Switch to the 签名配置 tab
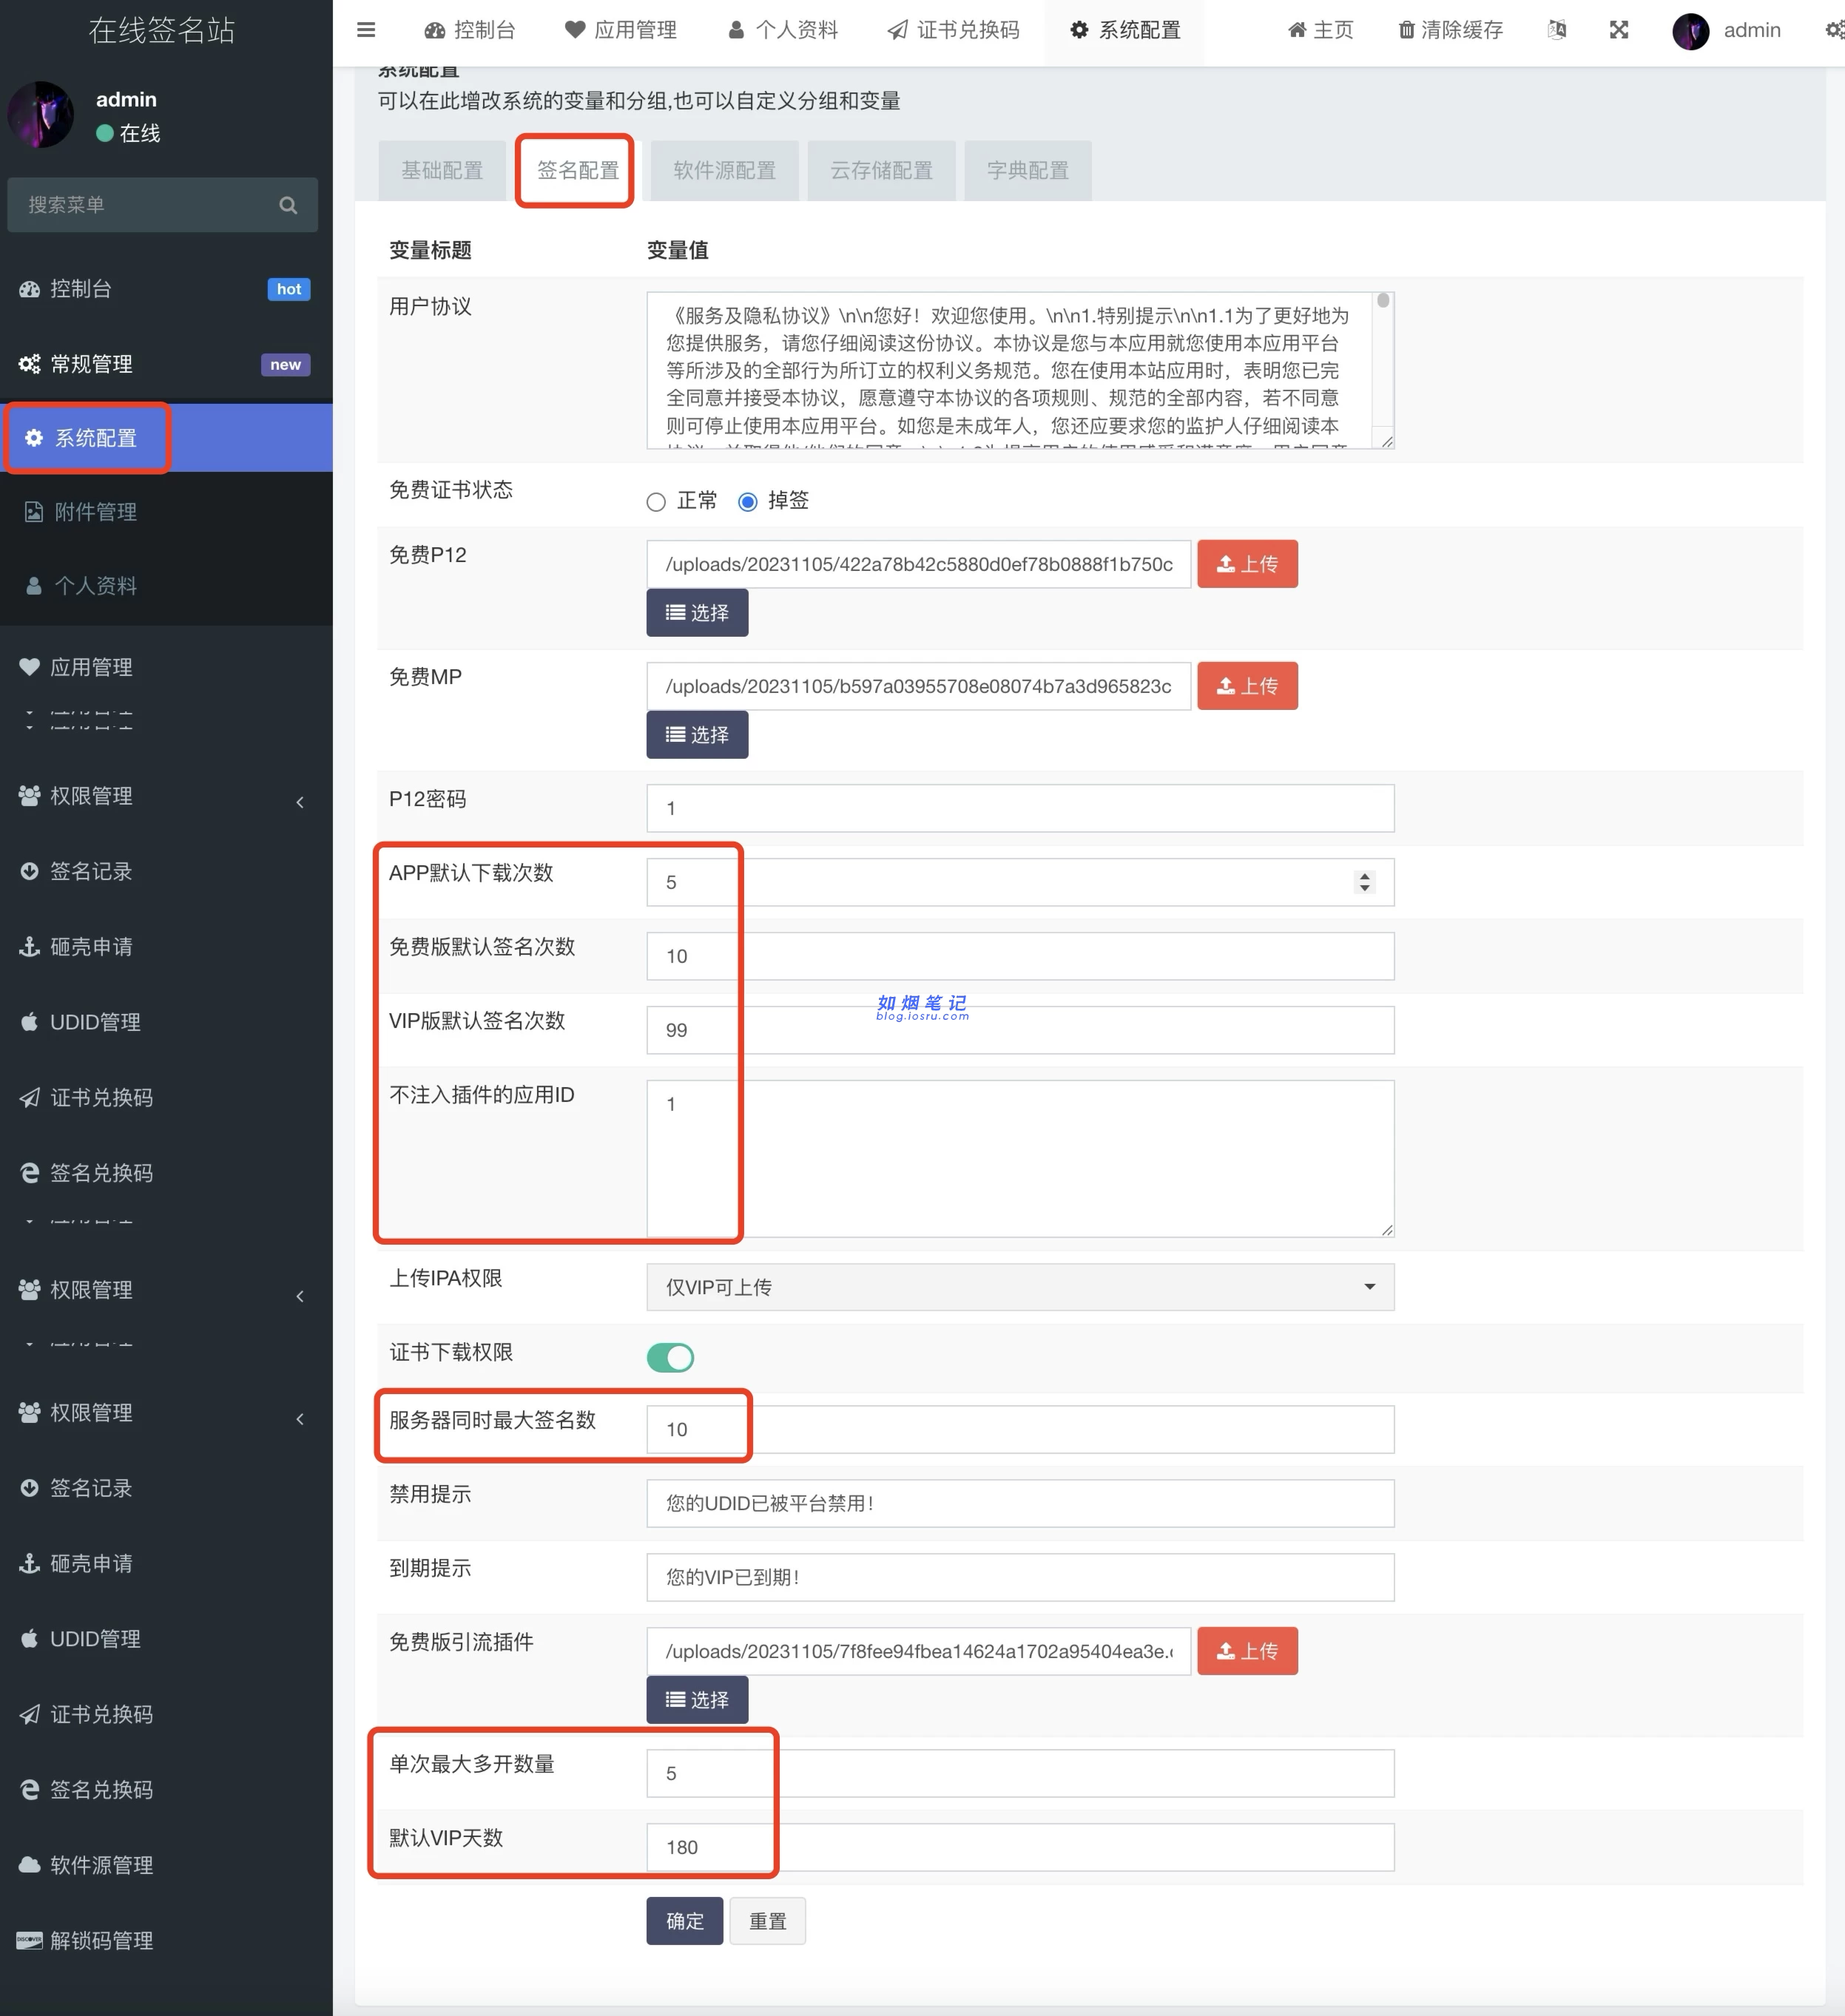The image size is (1845, 2016). click(579, 171)
